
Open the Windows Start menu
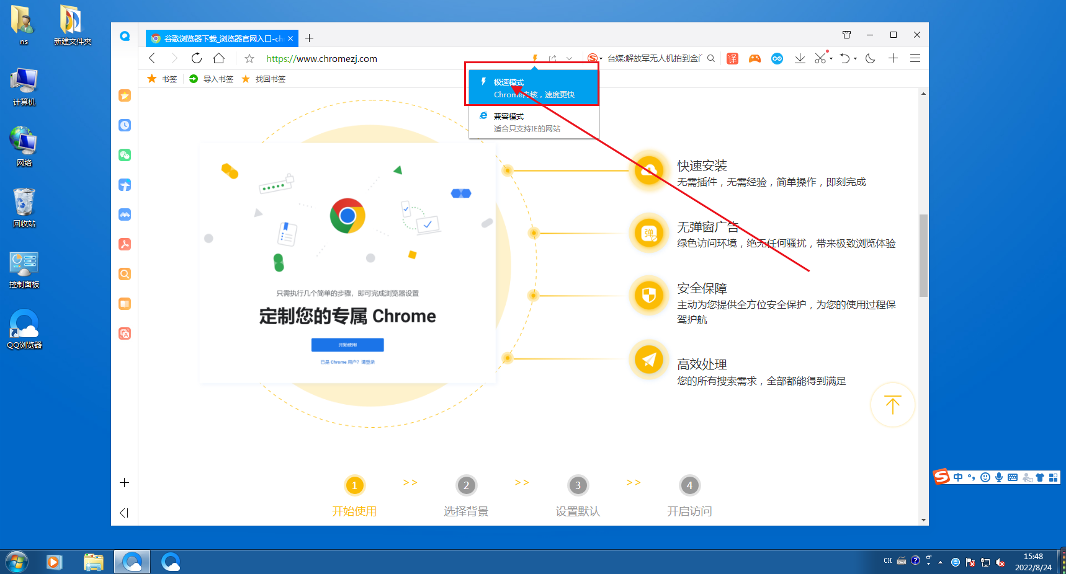(x=17, y=562)
